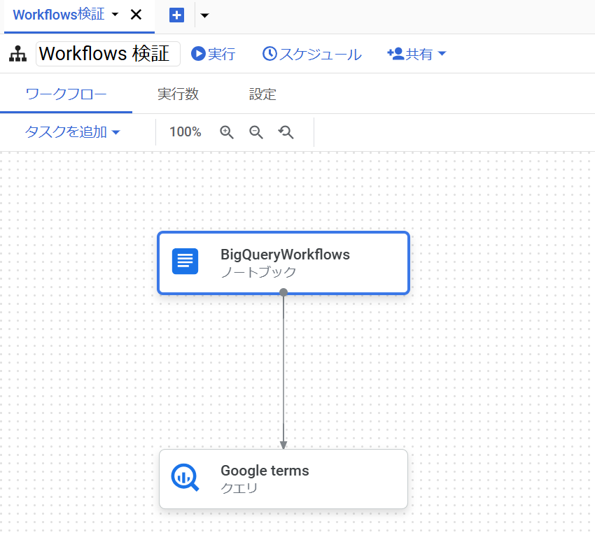Click the 100% zoom level text
This screenshot has height=535, width=595.
185,132
